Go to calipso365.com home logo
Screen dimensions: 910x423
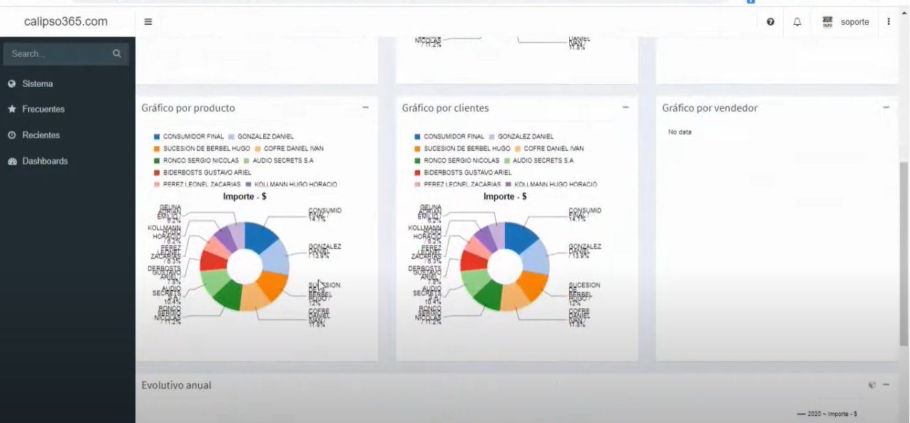pyautogui.click(x=66, y=21)
